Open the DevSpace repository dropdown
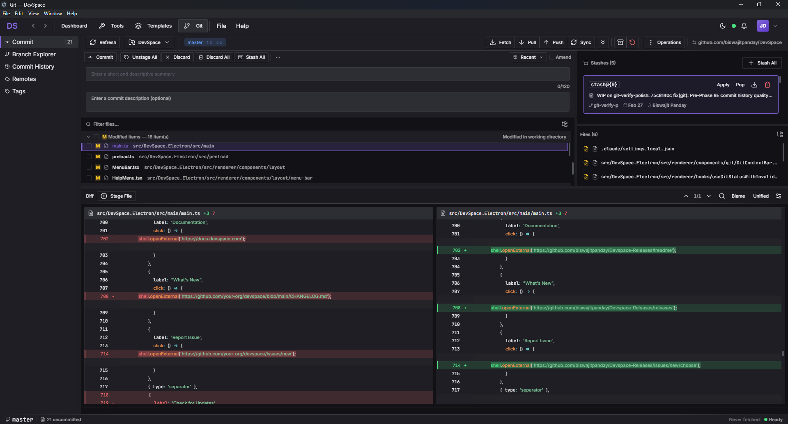Viewport: 788px width, 424px height. (x=149, y=42)
